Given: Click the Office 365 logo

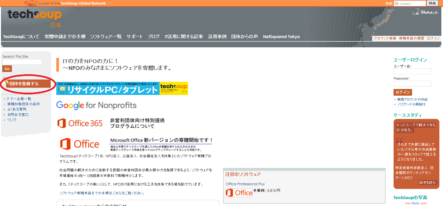Looking at the screenshot, I should pyautogui.click(x=80, y=123).
